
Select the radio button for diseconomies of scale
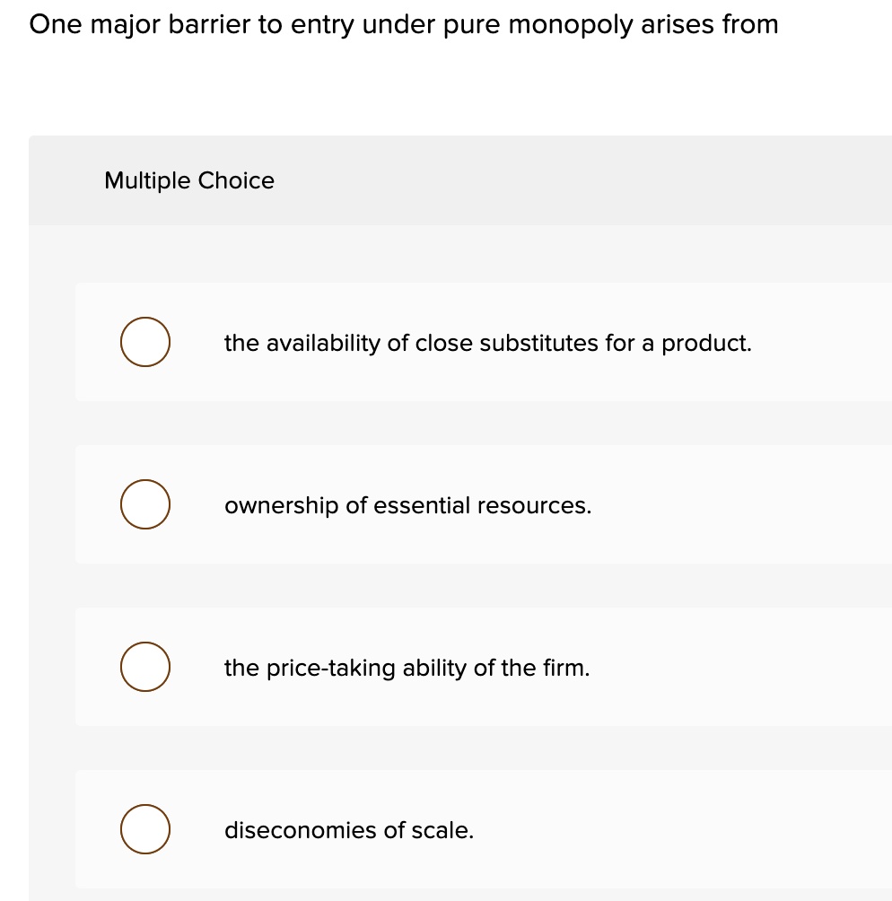click(x=144, y=829)
